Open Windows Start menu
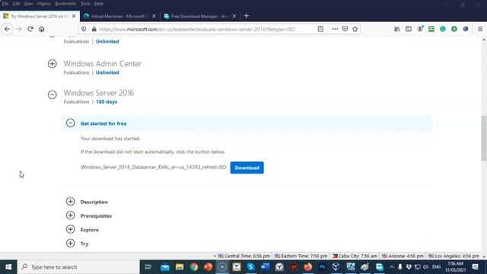 click(8, 267)
